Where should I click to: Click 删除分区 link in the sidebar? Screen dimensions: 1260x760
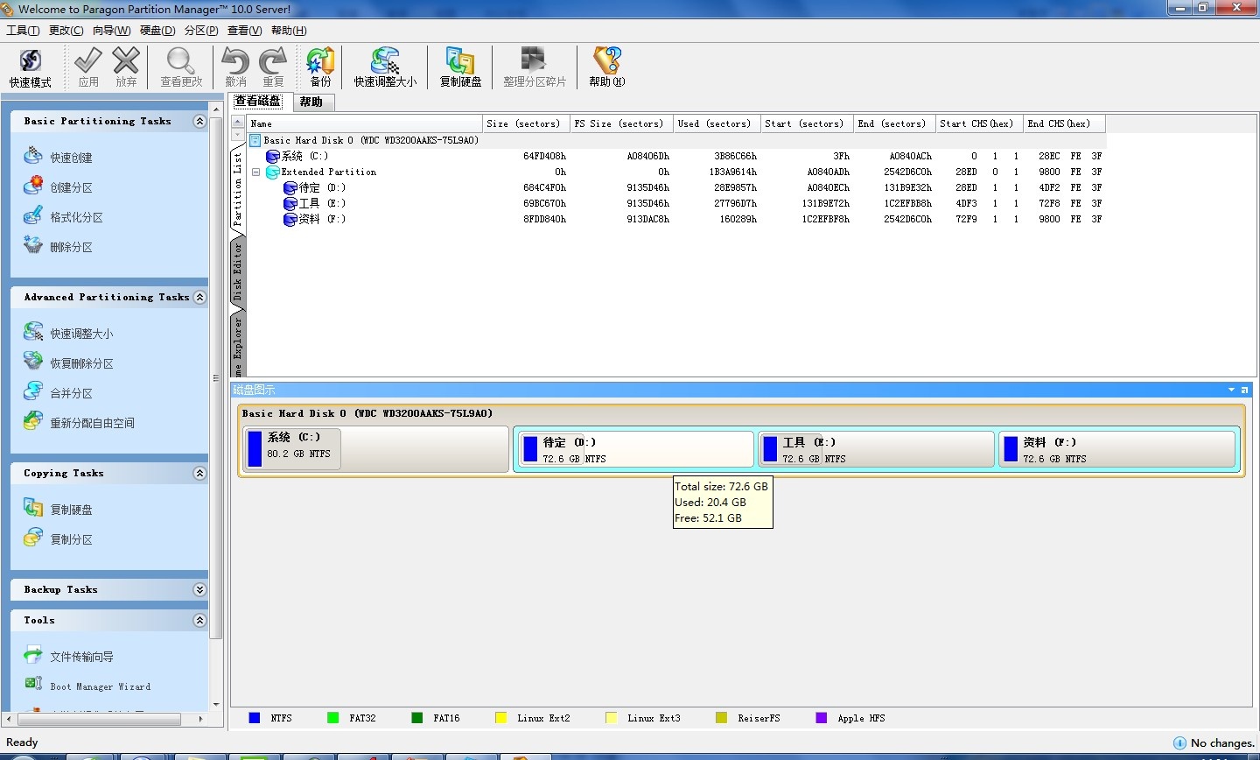tap(71, 247)
